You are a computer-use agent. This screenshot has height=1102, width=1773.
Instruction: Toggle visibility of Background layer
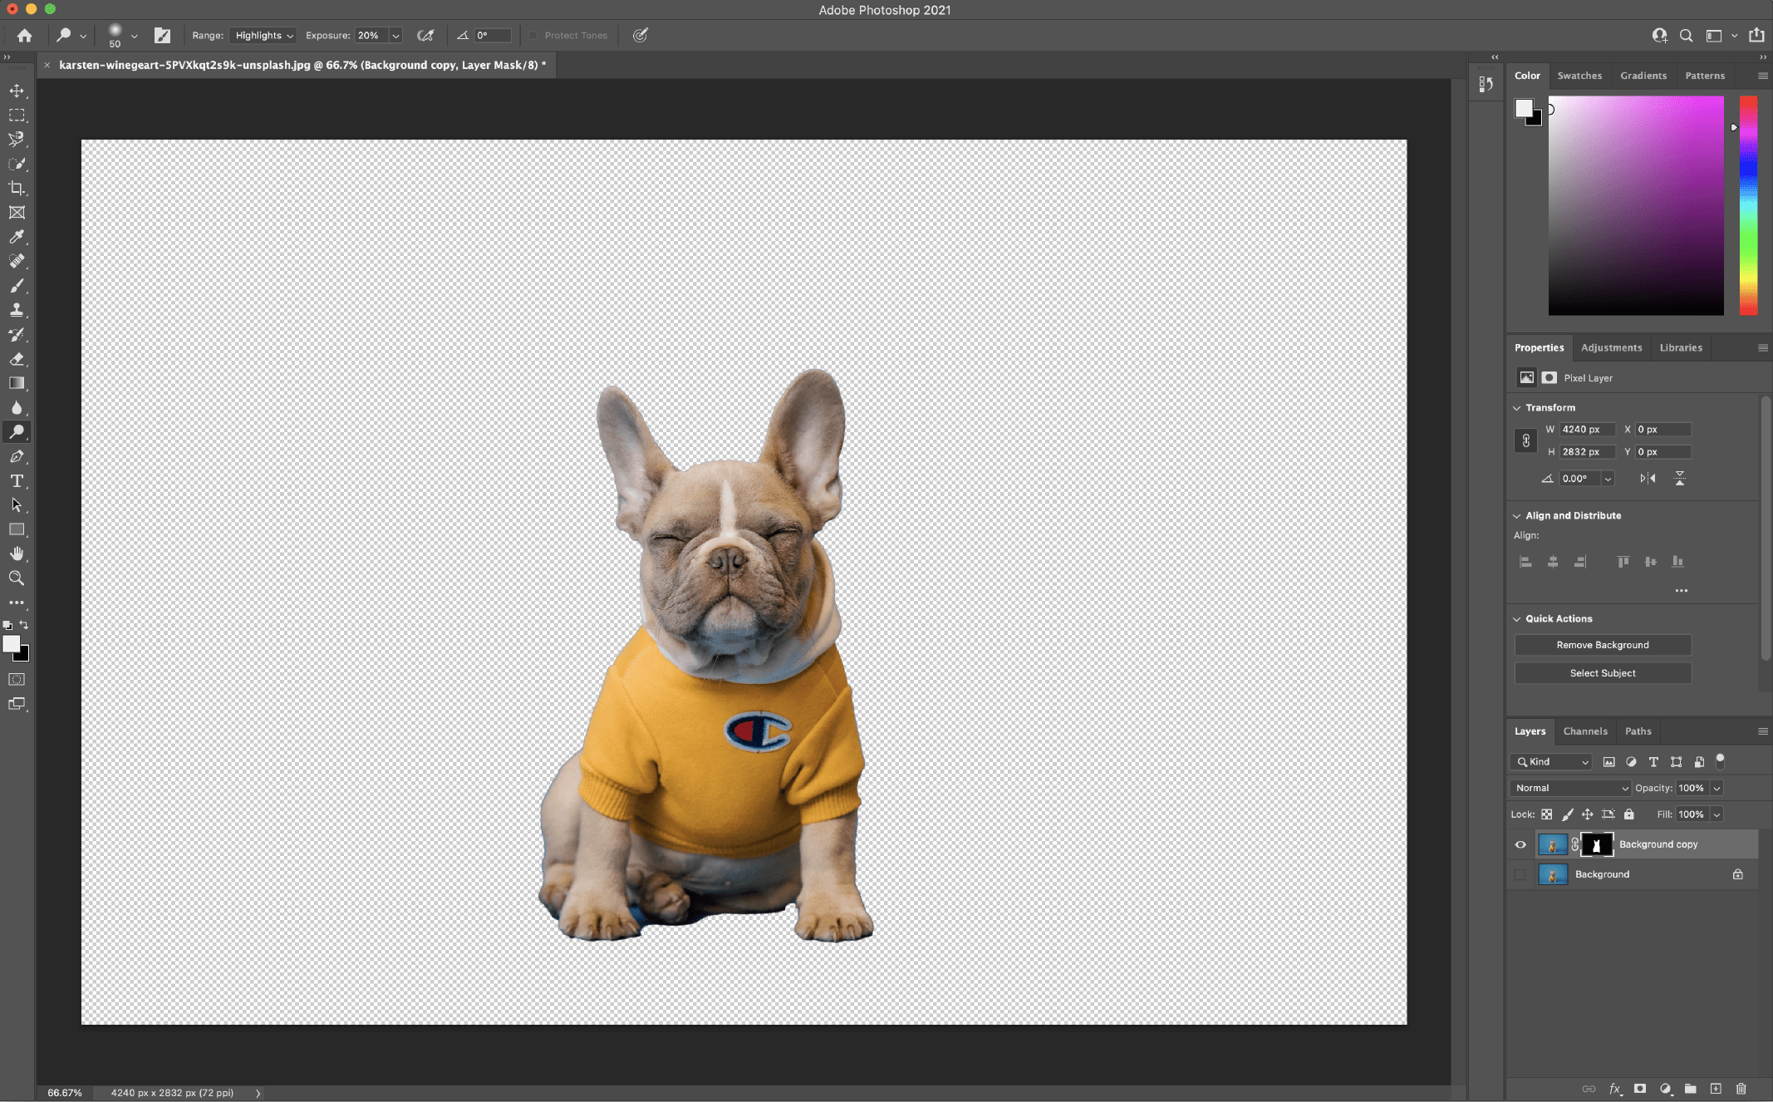pyautogui.click(x=1519, y=873)
